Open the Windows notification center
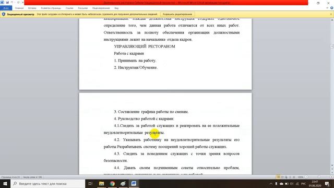 tap(327, 183)
